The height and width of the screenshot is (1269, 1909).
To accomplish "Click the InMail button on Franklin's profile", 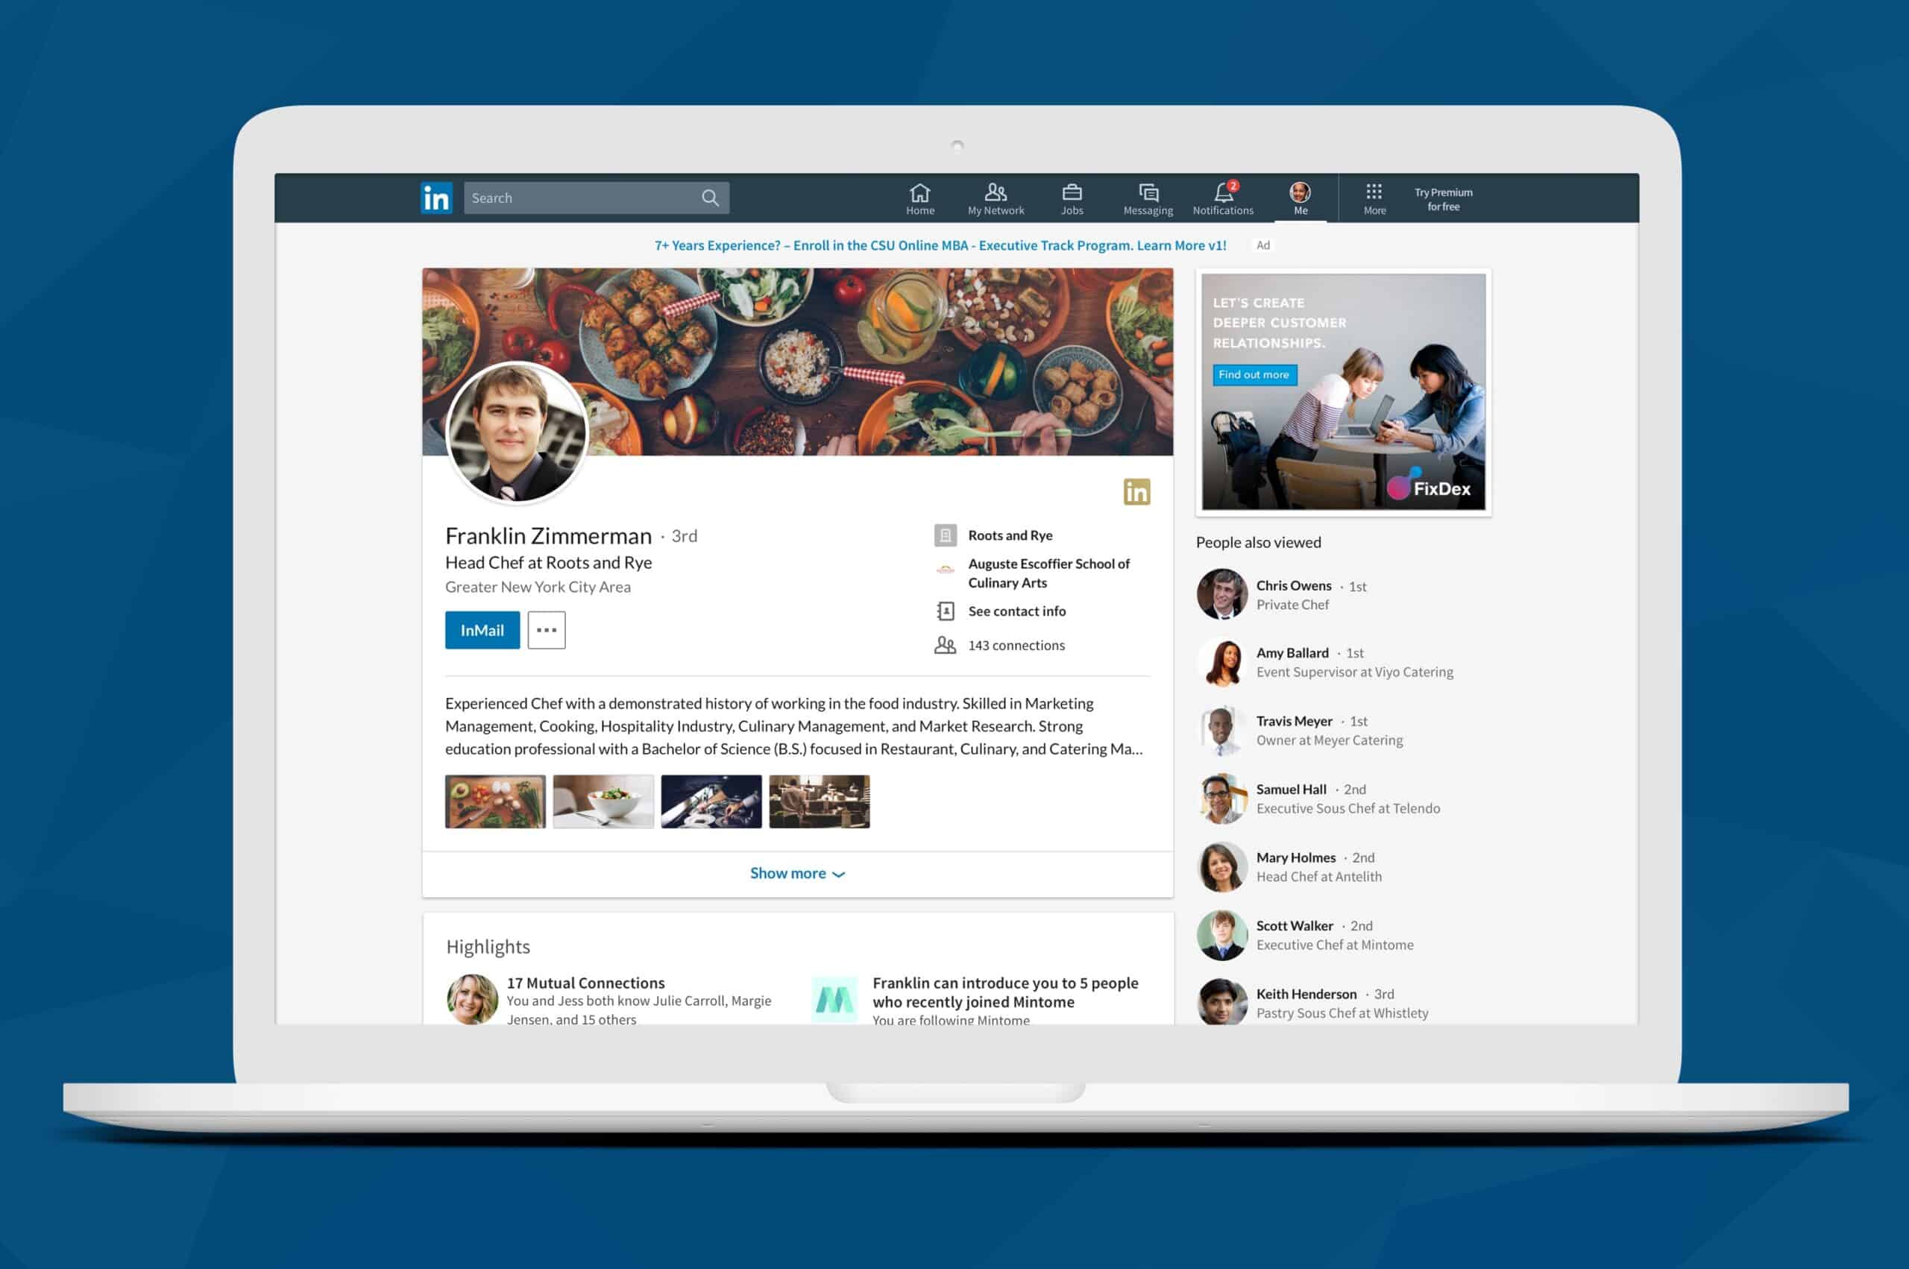I will (x=483, y=629).
